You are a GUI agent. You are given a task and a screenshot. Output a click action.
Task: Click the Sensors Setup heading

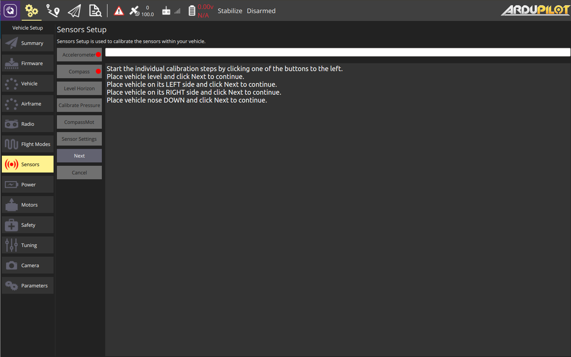[82, 30]
